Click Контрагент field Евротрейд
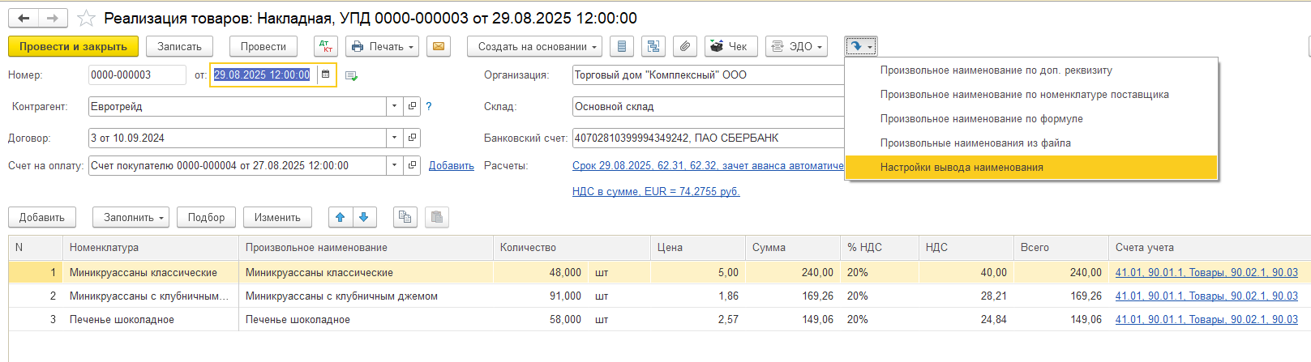Screen dimensions: 1311x362 [x=237, y=106]
